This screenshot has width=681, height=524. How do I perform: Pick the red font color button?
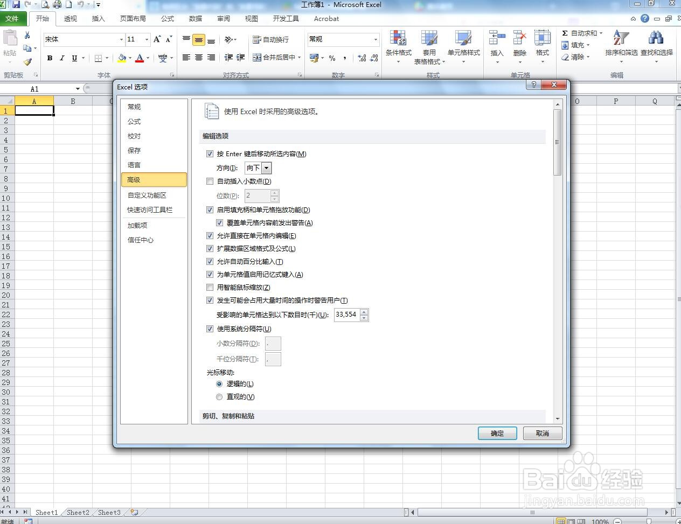[140, 58]
